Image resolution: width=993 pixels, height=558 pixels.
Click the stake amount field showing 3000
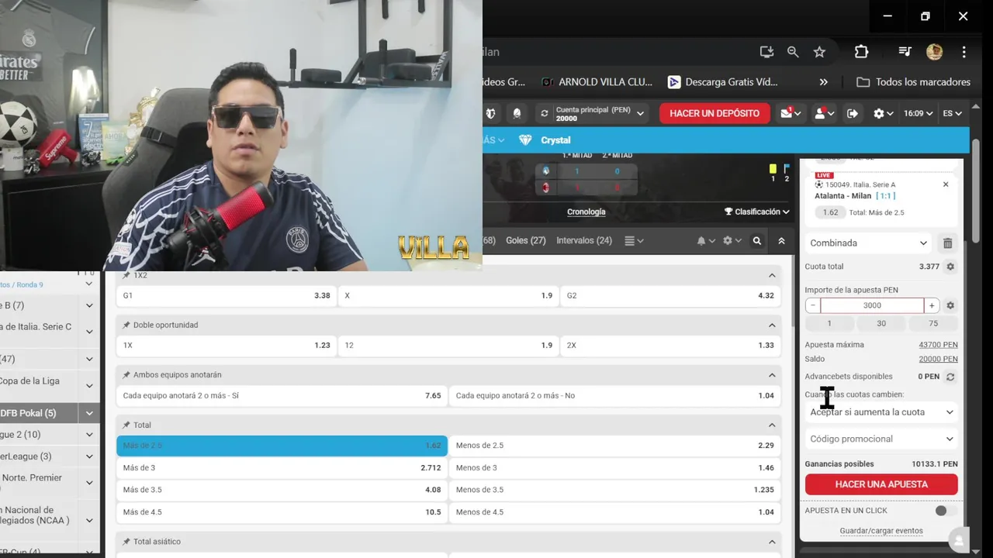tap(872, 306)
